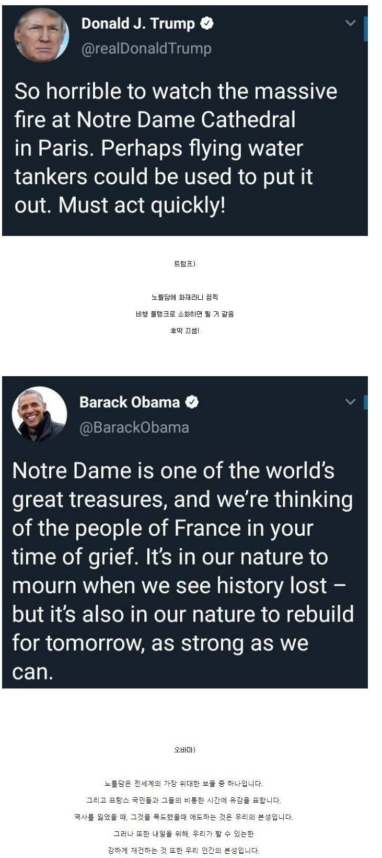Click Trump's tweet about the Notre Dame fire
The image size is (382, 858).
click(176, 148)
